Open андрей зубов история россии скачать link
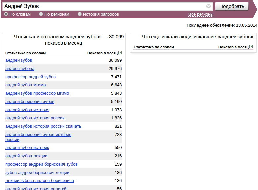 click(43, 126)
